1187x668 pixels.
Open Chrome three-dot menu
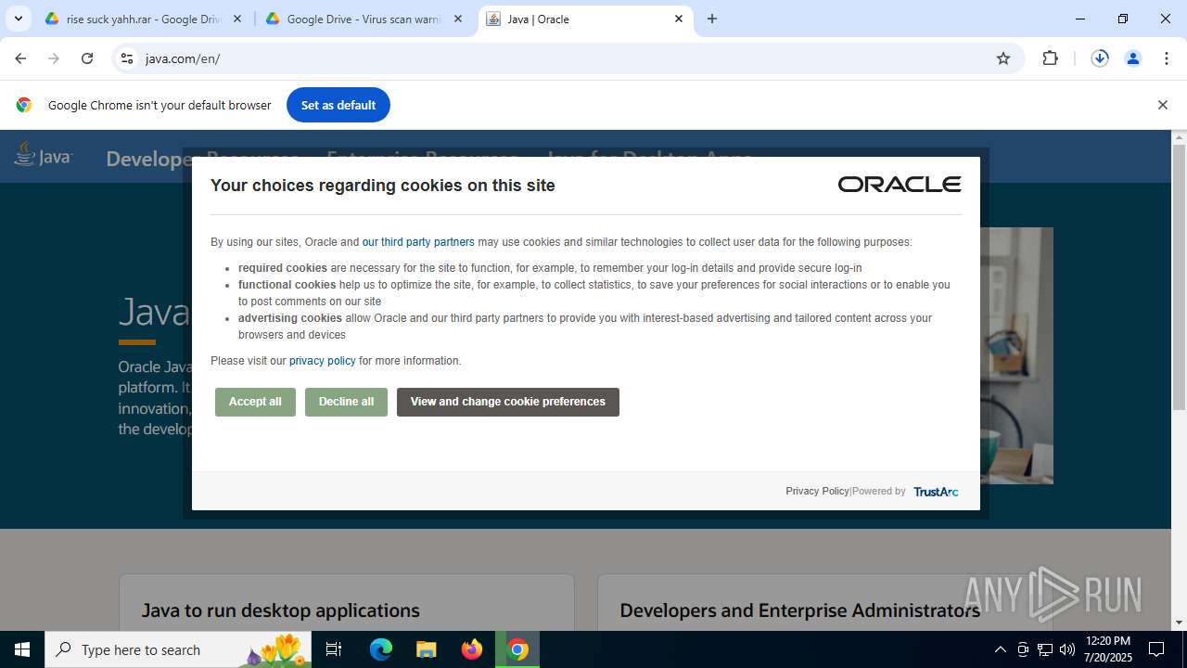pyautogui.click(x=1167, y=58)
